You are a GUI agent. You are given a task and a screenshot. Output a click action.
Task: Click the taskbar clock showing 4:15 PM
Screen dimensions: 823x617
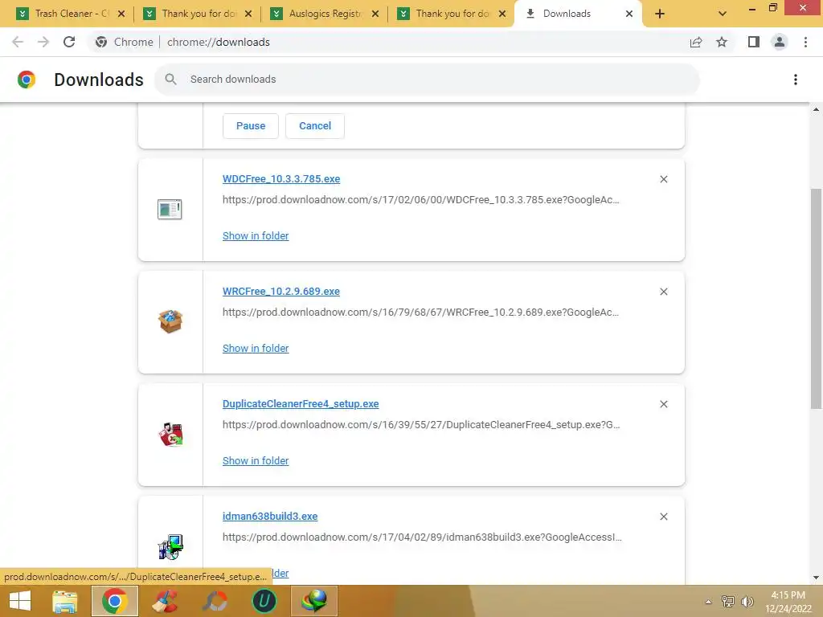788,602
